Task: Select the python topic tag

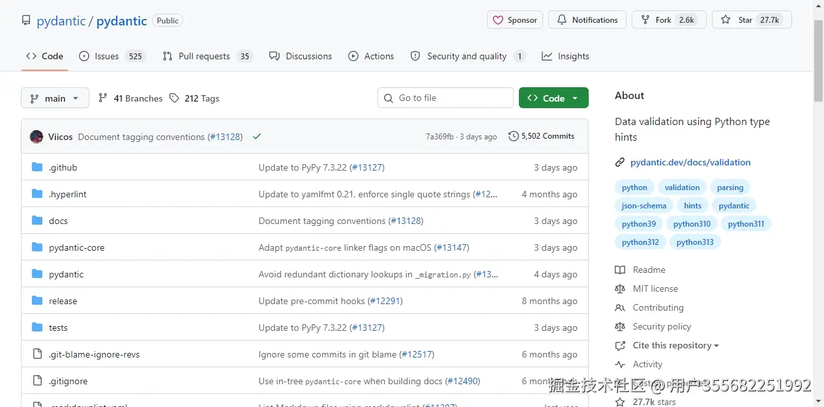Action: (634, 188)
